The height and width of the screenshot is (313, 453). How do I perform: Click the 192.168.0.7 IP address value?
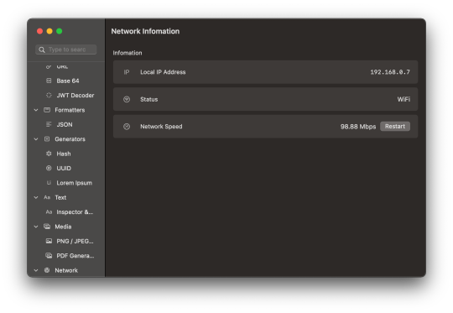point(390,72)
